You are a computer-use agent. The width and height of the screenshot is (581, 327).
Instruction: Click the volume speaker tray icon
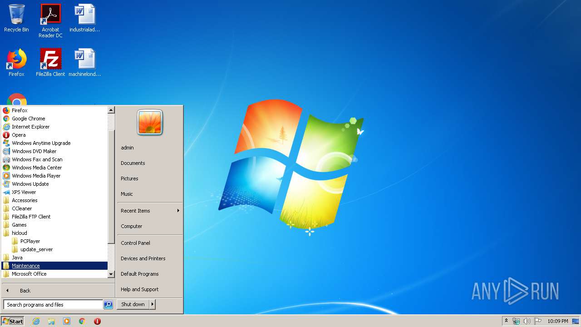coord(527,321)
